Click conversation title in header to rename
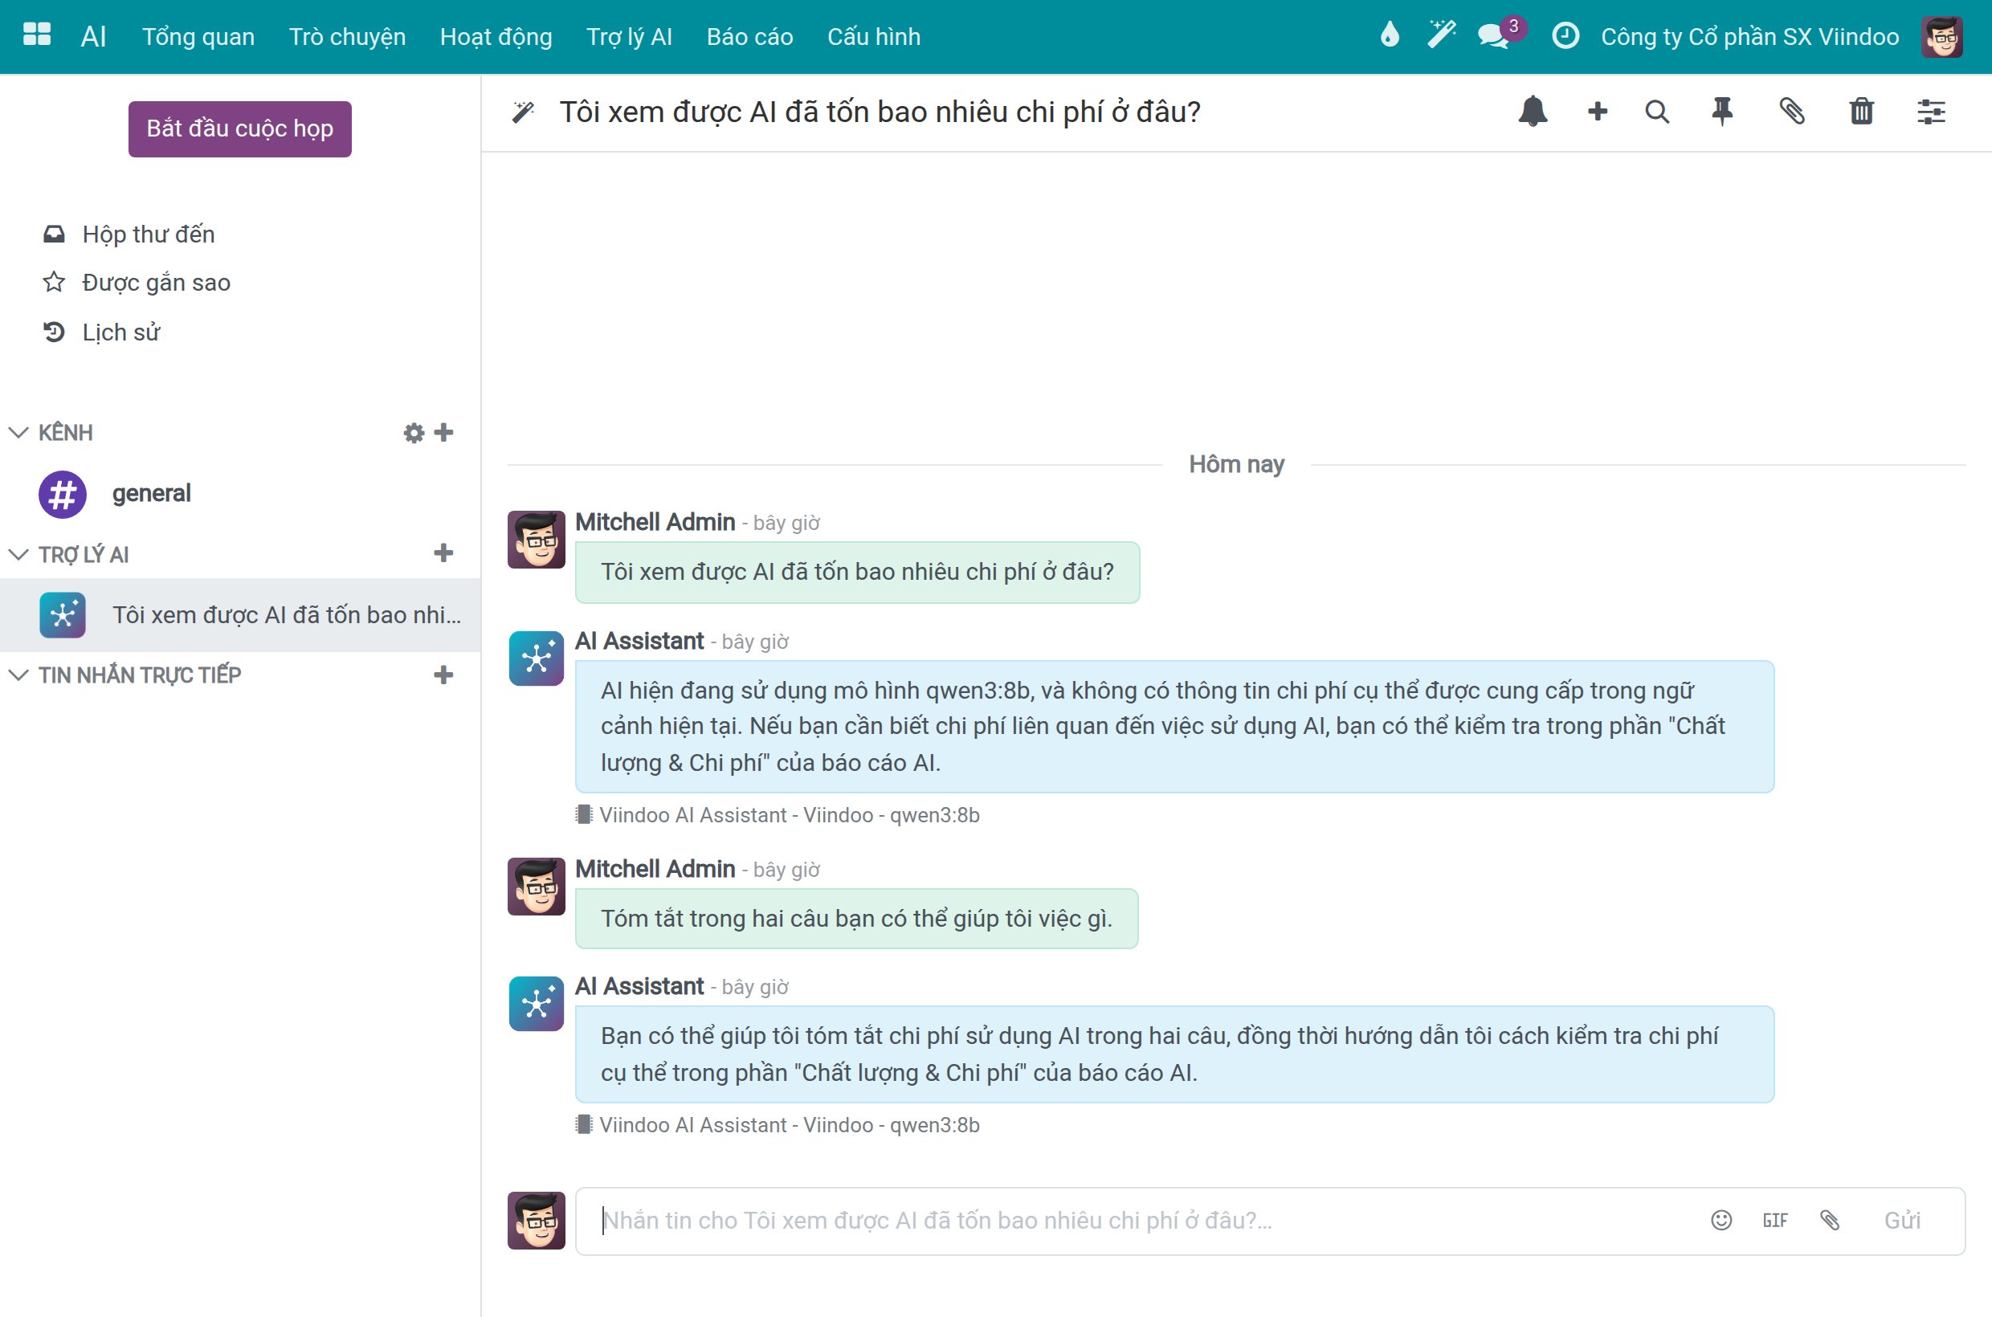 pos(880,112)
